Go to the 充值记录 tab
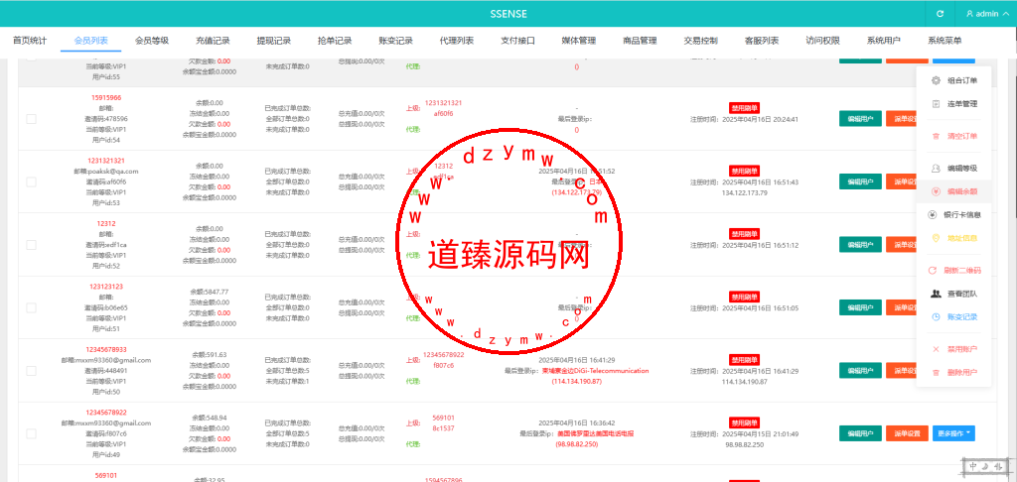 [213, 40]
